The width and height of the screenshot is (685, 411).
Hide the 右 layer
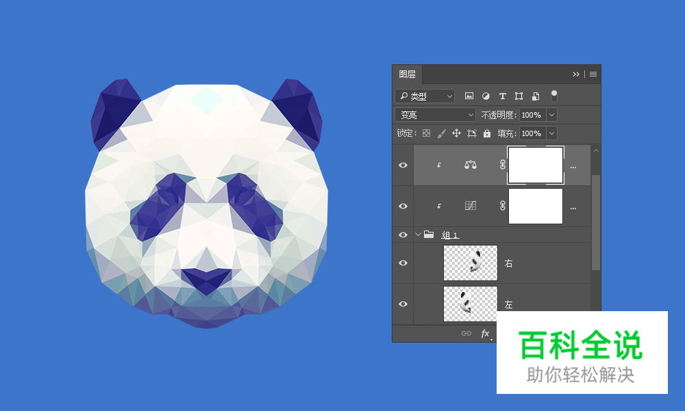pos(403,263)
